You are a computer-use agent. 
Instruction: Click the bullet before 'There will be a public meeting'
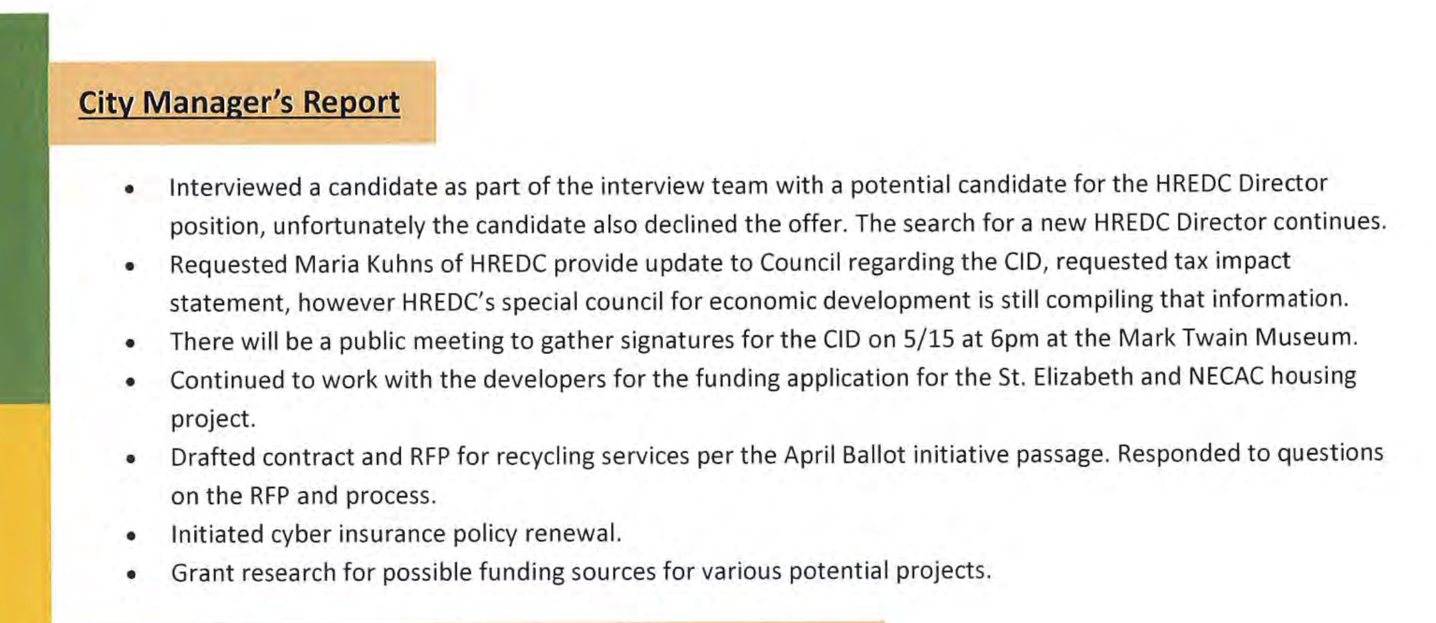(130, 343)
